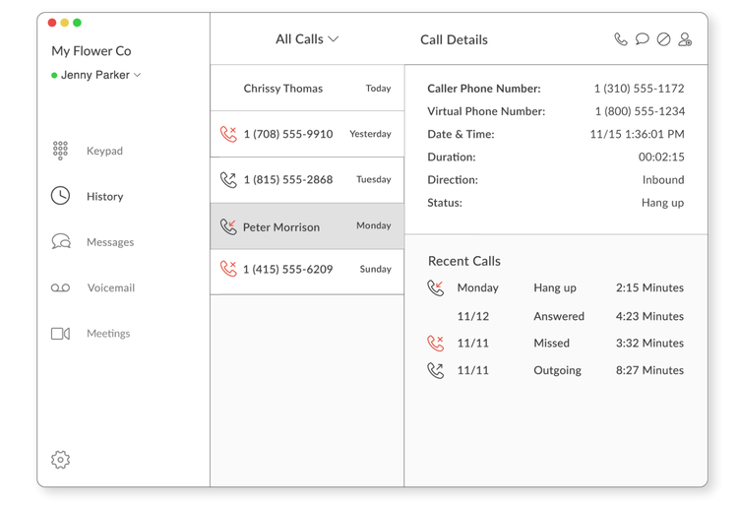Open message chat bubble icon in header

642,39
